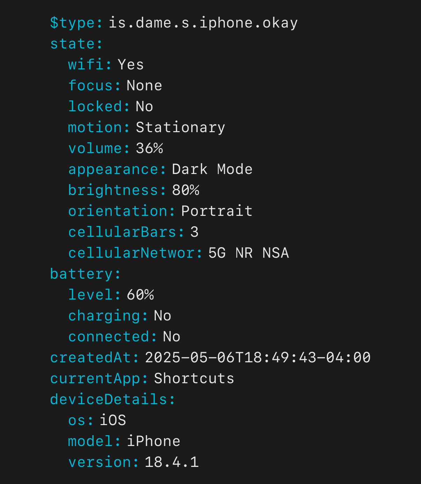Click the cellularBars key label
This screenshot has height=484, width=421.
coord(126,232)
